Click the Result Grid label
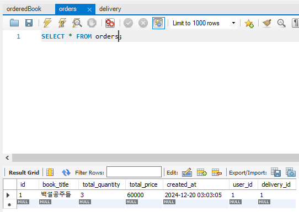This screenshot has width=299, height=212. click(x=24, y=172)
